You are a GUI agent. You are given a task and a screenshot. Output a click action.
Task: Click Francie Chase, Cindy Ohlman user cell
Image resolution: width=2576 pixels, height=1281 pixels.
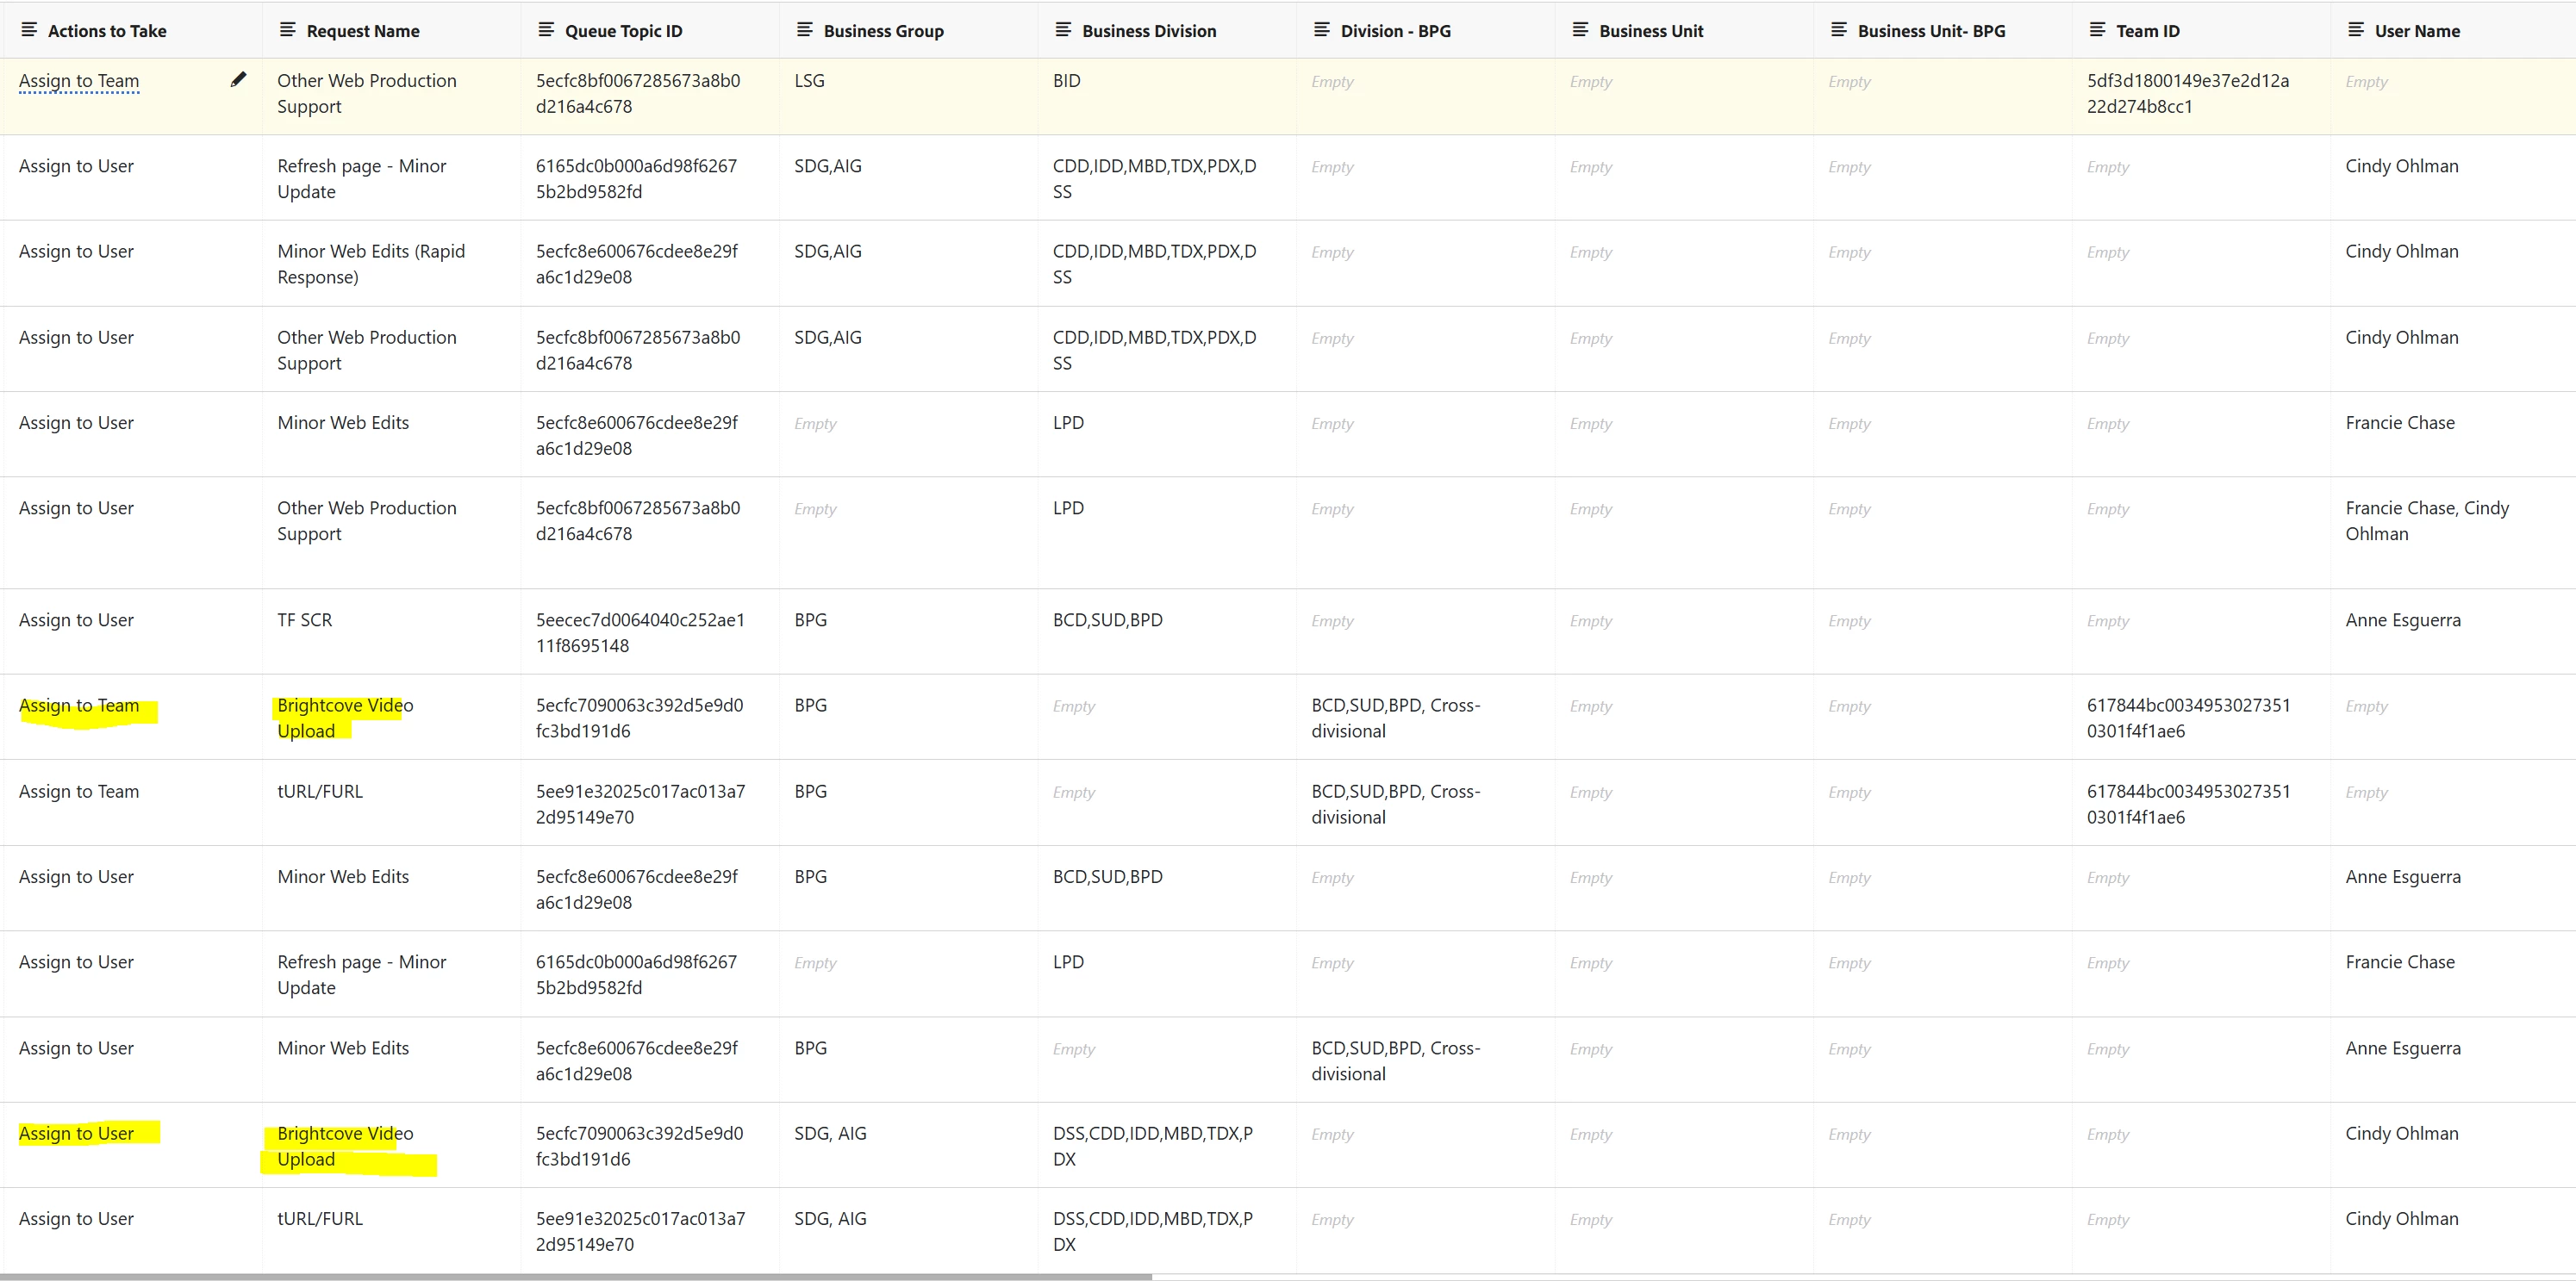(2426, 520)
